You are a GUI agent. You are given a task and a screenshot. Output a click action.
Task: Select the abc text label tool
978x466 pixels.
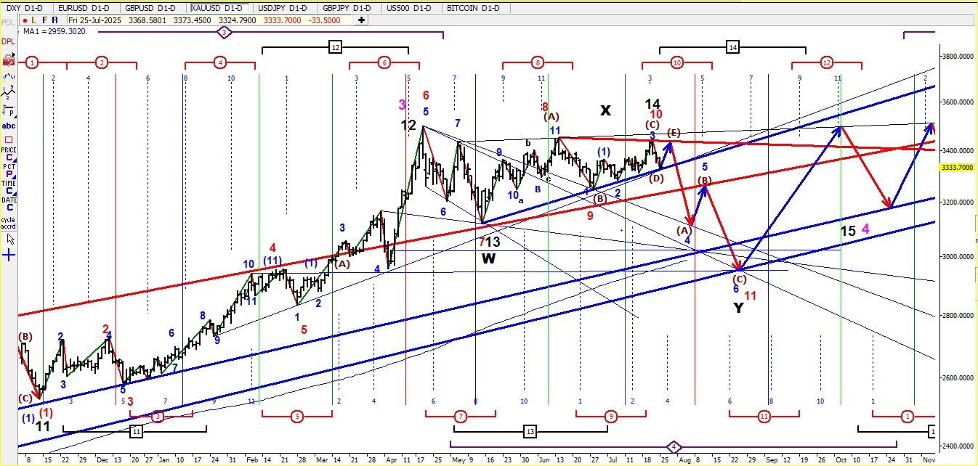point(9,126)
